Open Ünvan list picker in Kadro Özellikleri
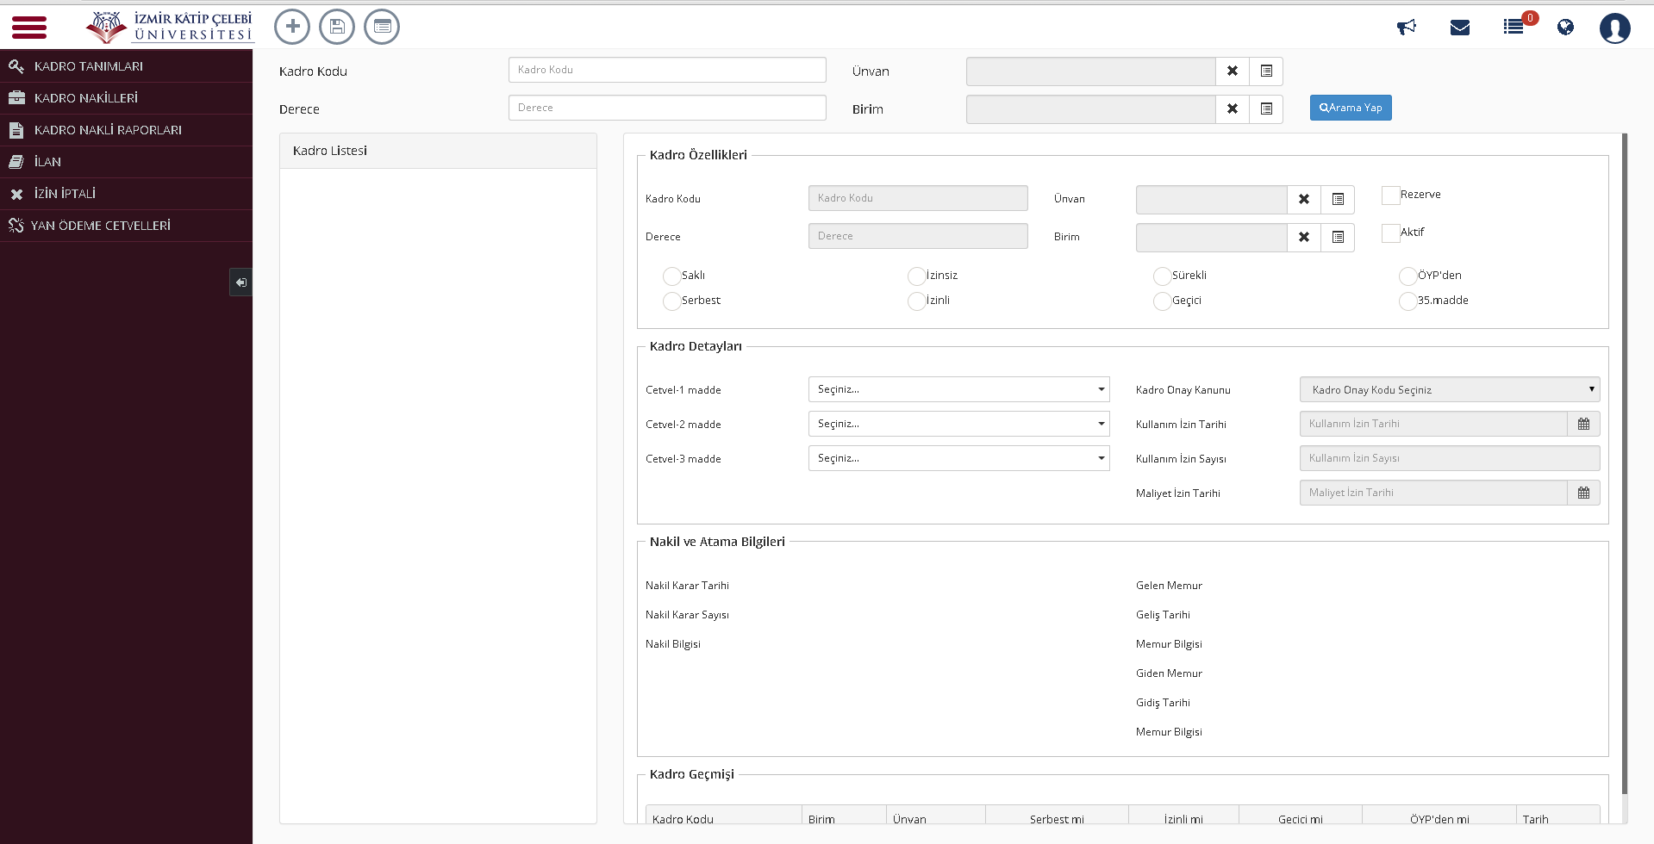The height and width of the screenshot is (844, 1654). tap(1338, 200)
